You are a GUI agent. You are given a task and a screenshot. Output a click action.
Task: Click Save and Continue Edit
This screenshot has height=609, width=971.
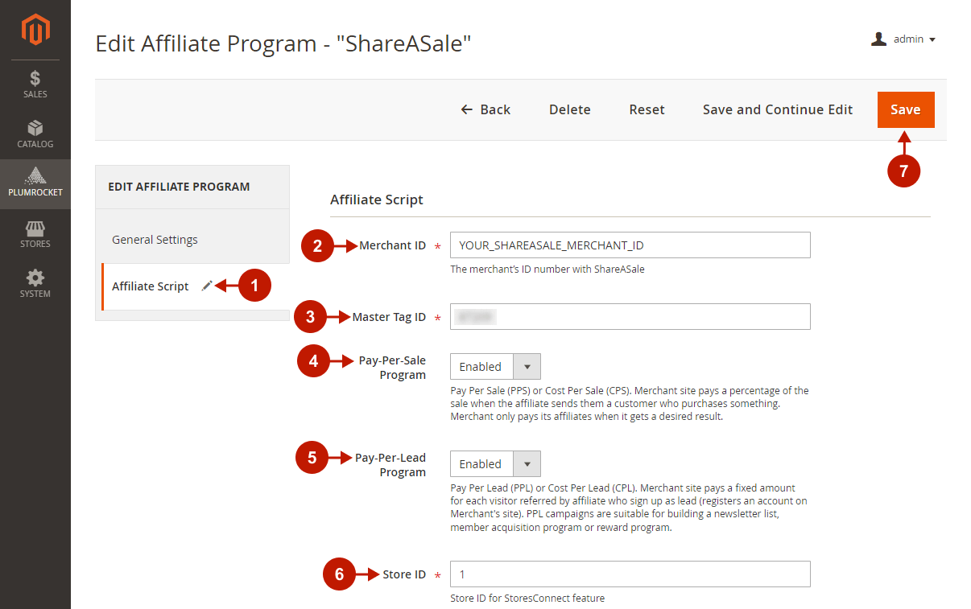pos(777,109)
